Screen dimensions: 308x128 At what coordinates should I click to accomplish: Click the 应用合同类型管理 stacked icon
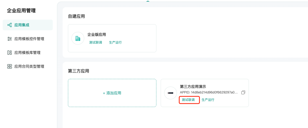pos(9,67)
